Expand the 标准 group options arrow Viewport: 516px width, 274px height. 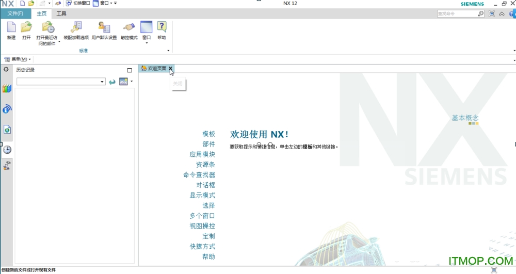(168, 51)
